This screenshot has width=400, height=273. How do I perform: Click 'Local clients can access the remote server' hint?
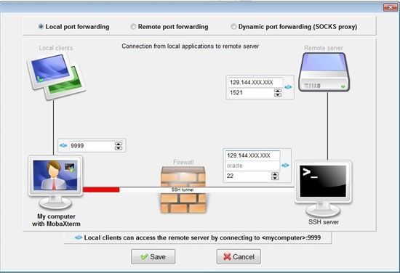(x=202, y=237)
